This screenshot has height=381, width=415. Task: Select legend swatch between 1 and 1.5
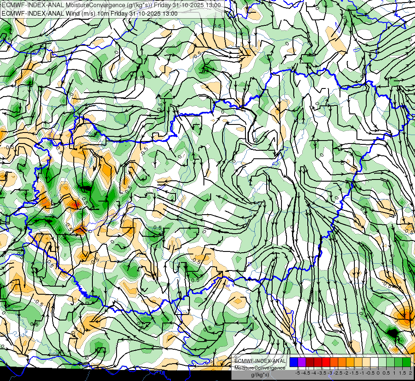click(398, 362)
